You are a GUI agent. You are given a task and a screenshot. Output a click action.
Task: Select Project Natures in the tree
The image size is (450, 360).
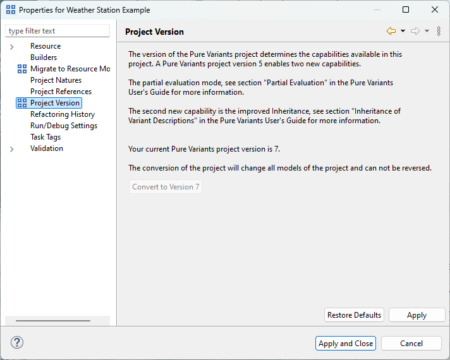[56, 80]
